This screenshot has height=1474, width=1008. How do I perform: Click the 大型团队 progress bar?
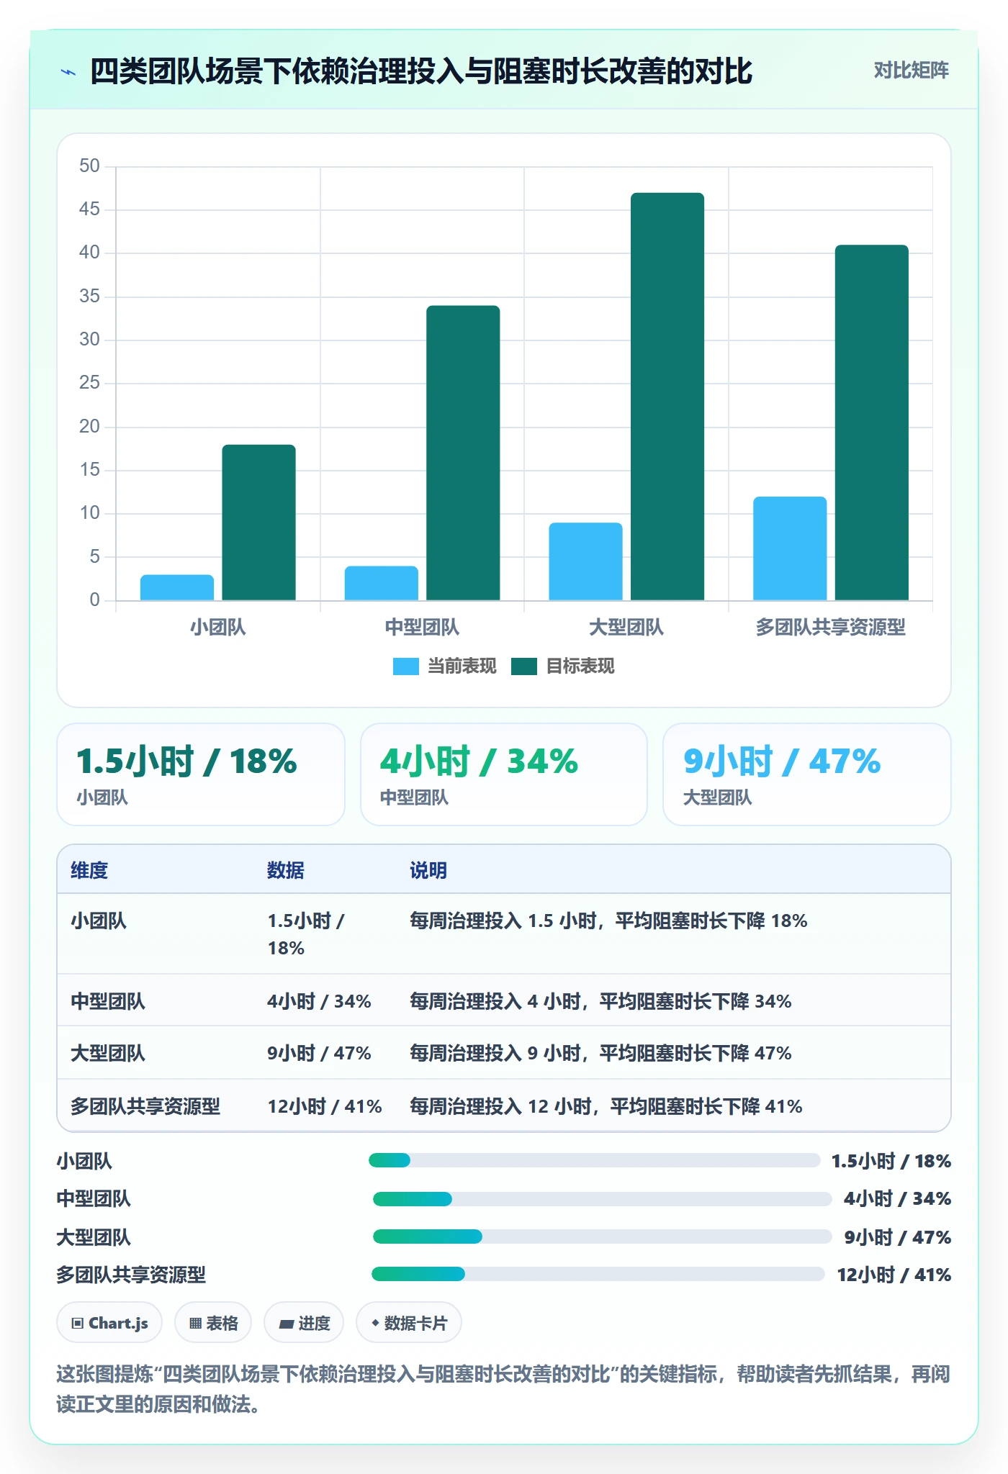[603, 1236]
